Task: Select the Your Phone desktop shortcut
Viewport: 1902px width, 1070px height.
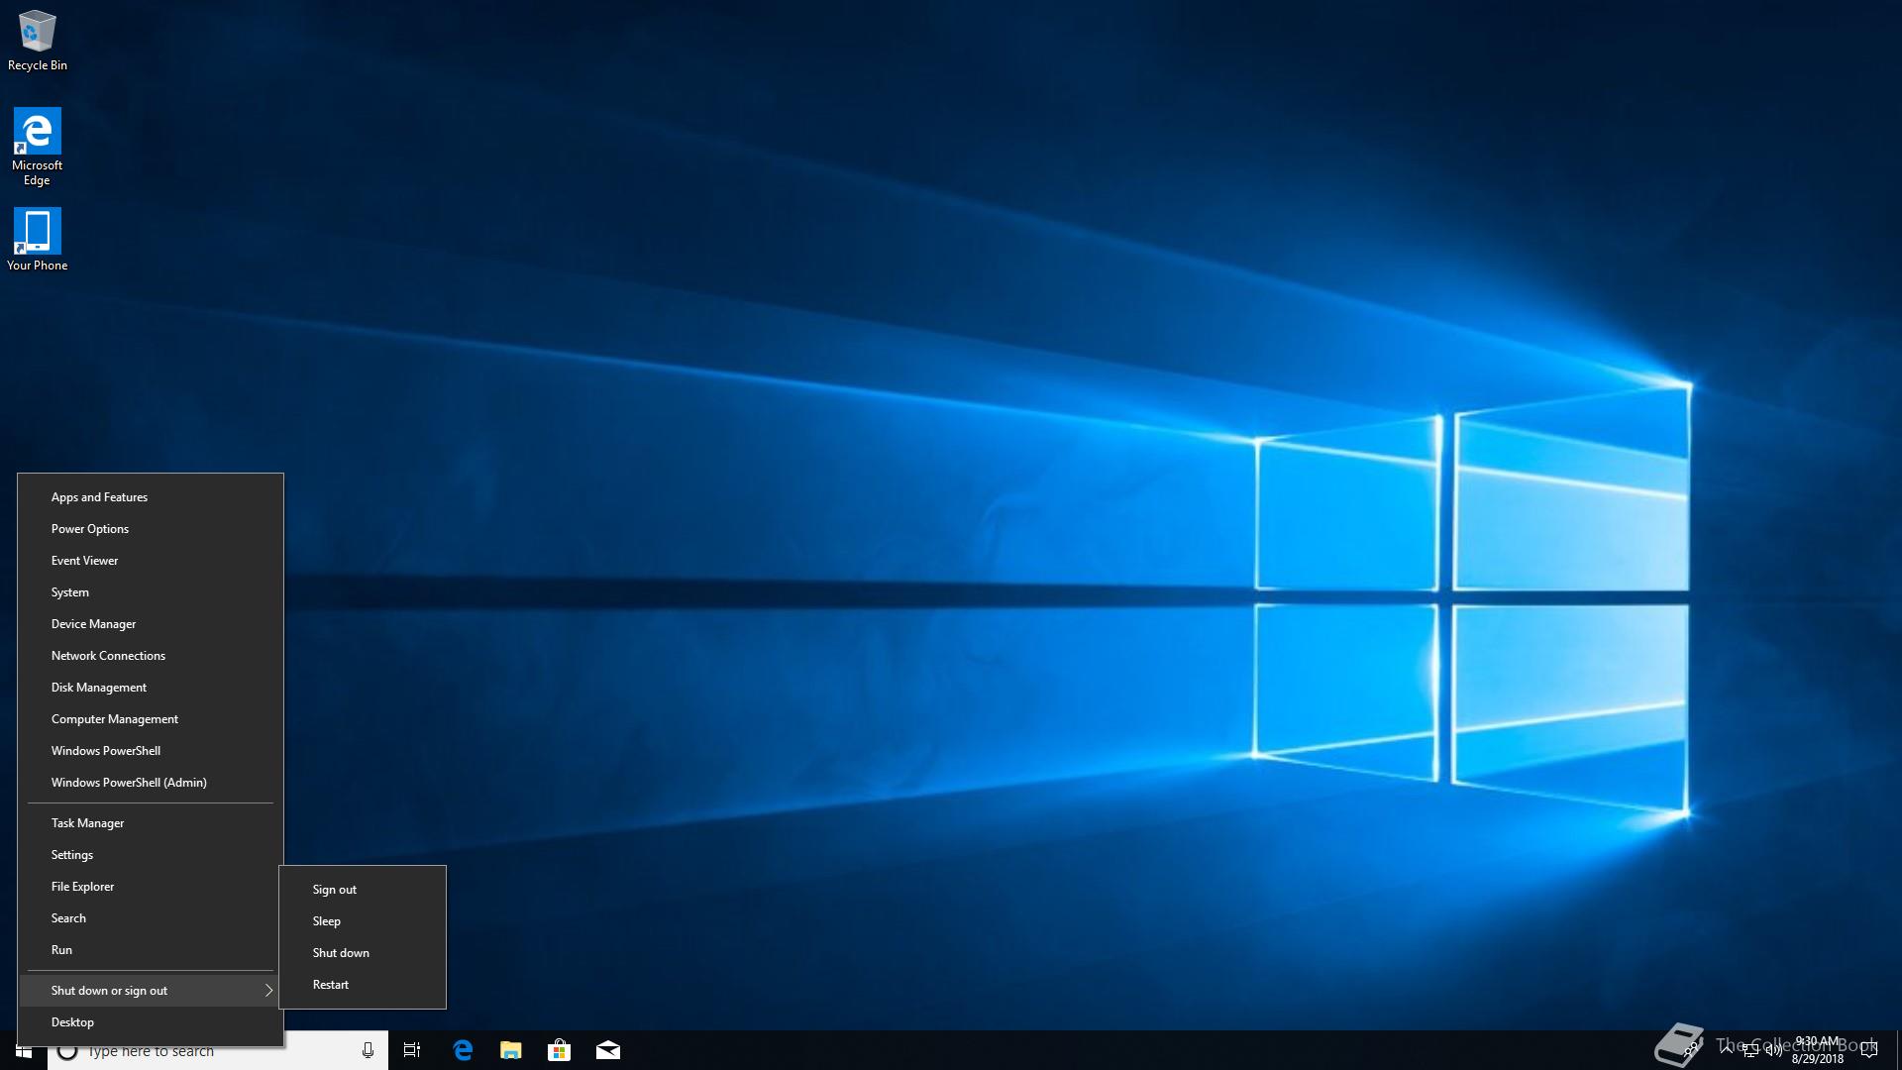Action: pyautogui.click(x=37, y=239)
